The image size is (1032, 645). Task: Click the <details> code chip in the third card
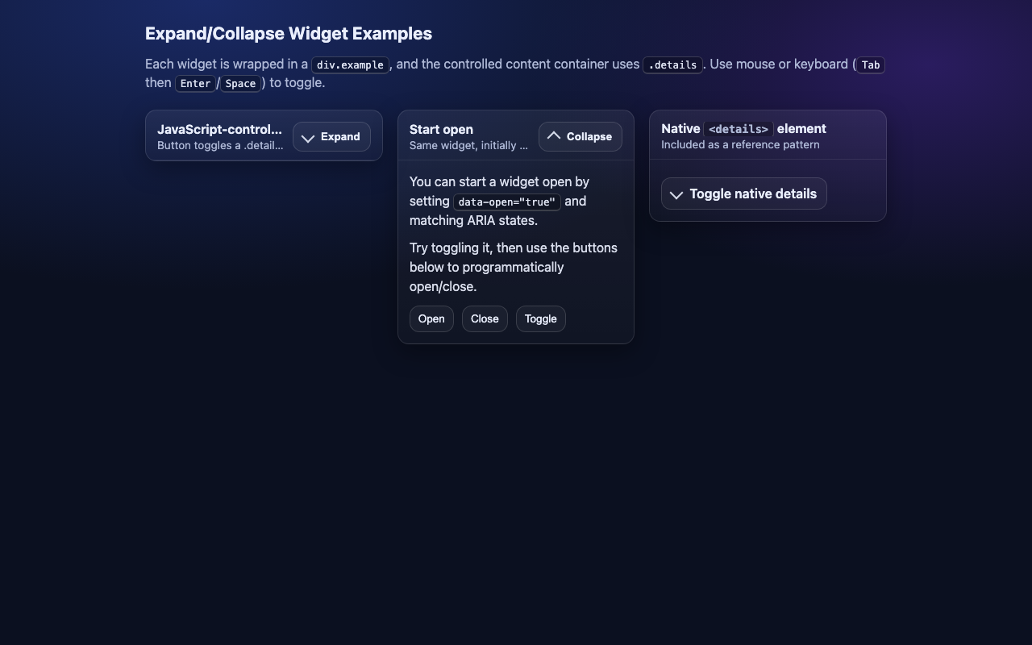point(738,129)
